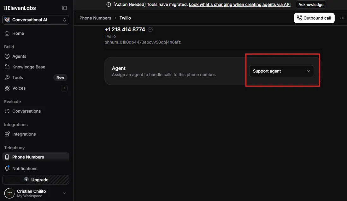Screen dimensions: 347x201
Task: Click the Phone Numbers device icon
Action: coord(7,157)
